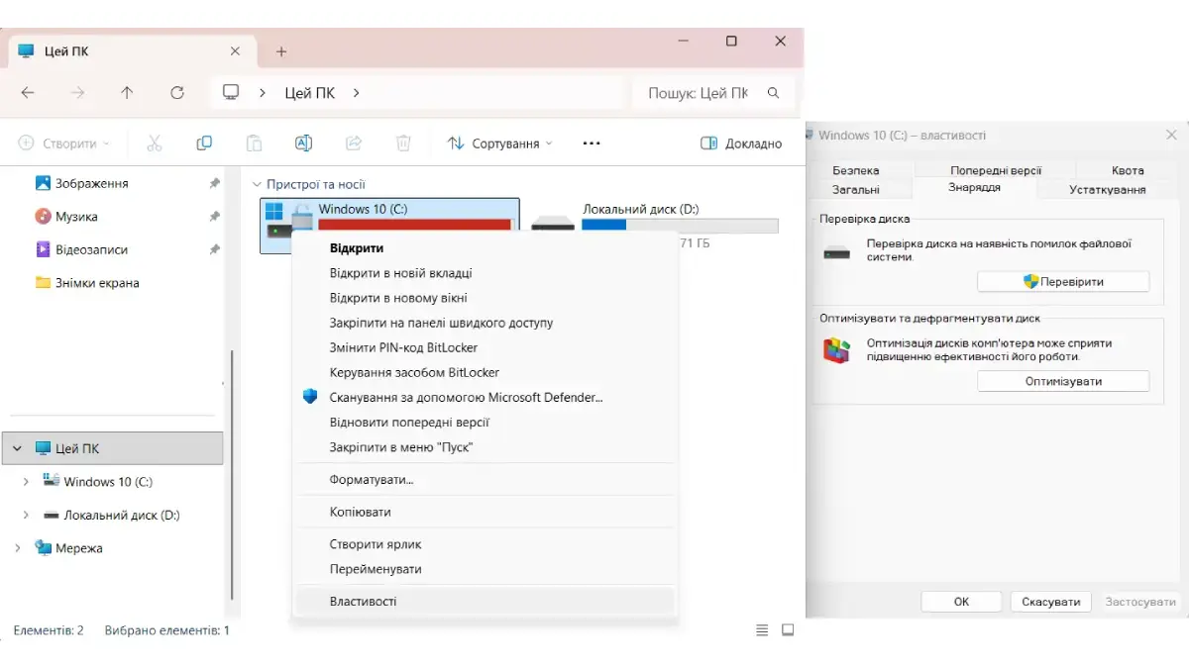The image size is (1189, 668).
Task: Switch to Загальні tab
Action: tap(856, 189)
